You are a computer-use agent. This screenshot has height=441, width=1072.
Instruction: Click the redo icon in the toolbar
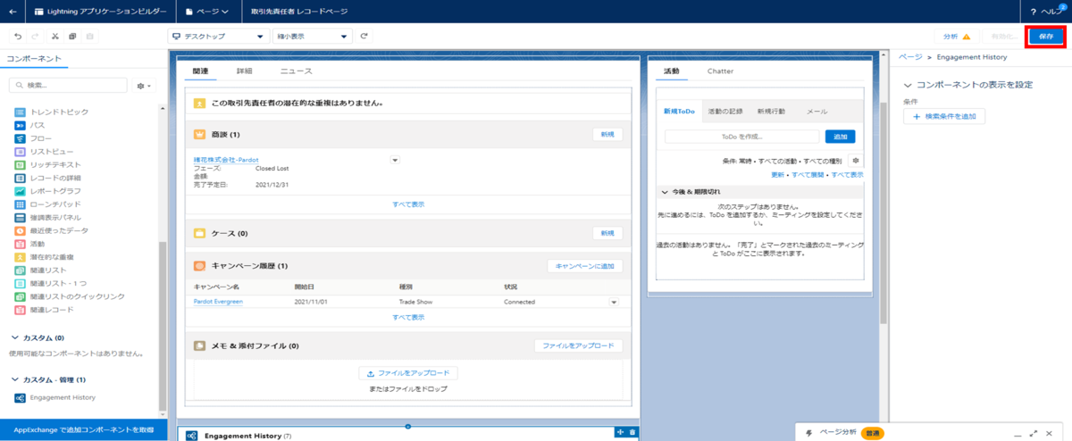pos(35,37)
